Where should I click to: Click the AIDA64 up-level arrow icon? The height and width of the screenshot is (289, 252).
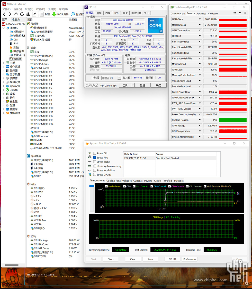pyautogui.click(x=16, y=14)
